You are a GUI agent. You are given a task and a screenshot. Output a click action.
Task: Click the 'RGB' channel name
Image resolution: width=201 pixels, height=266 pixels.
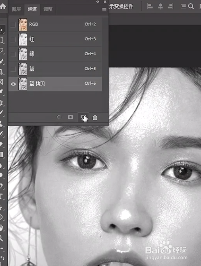33,24
